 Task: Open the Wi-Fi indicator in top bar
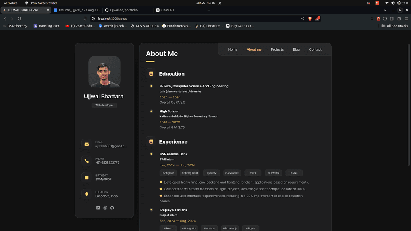387,3
